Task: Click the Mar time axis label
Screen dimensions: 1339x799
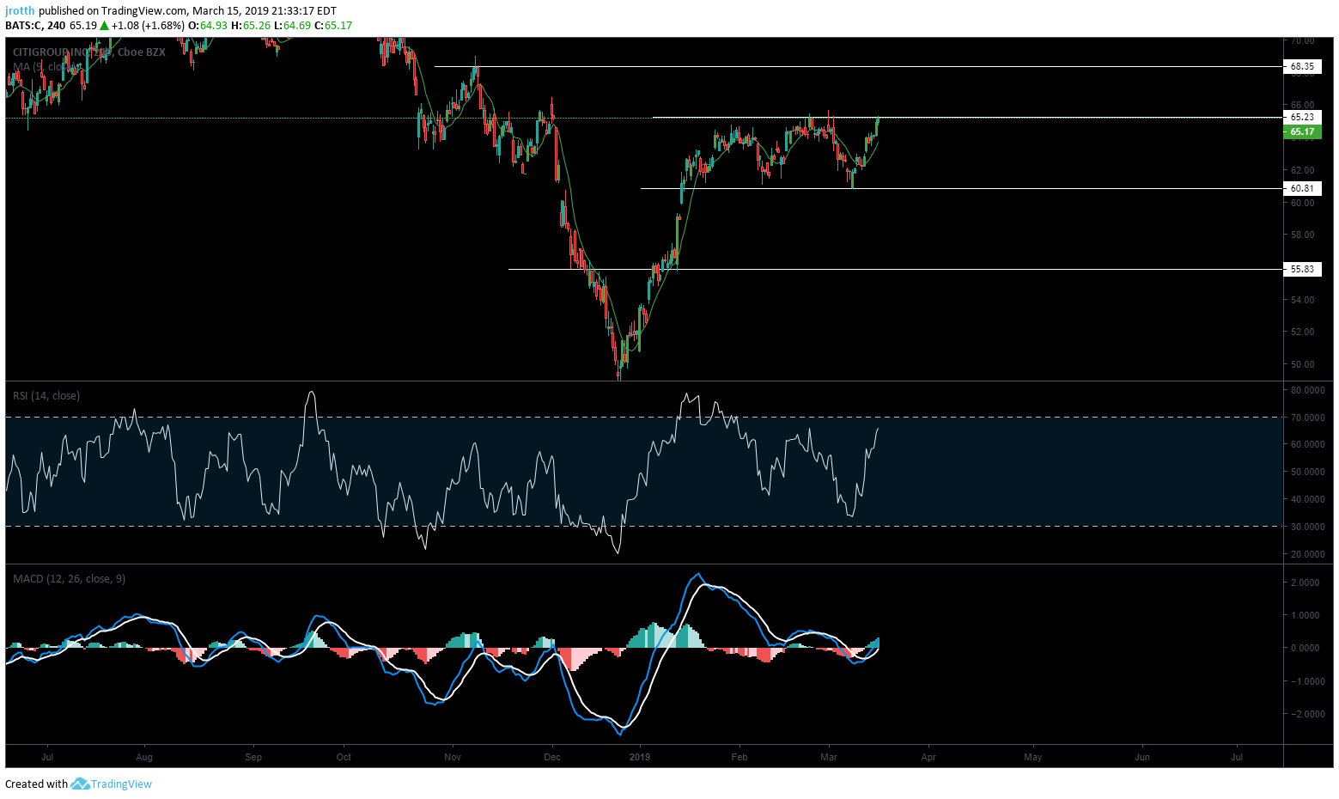Action: (829, 757)
